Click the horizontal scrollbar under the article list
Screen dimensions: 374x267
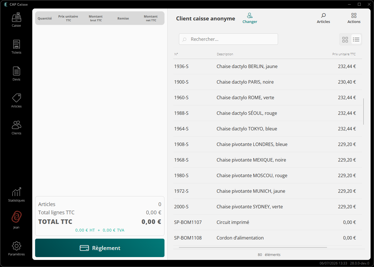pyautogui.click(x=253, y=247)
